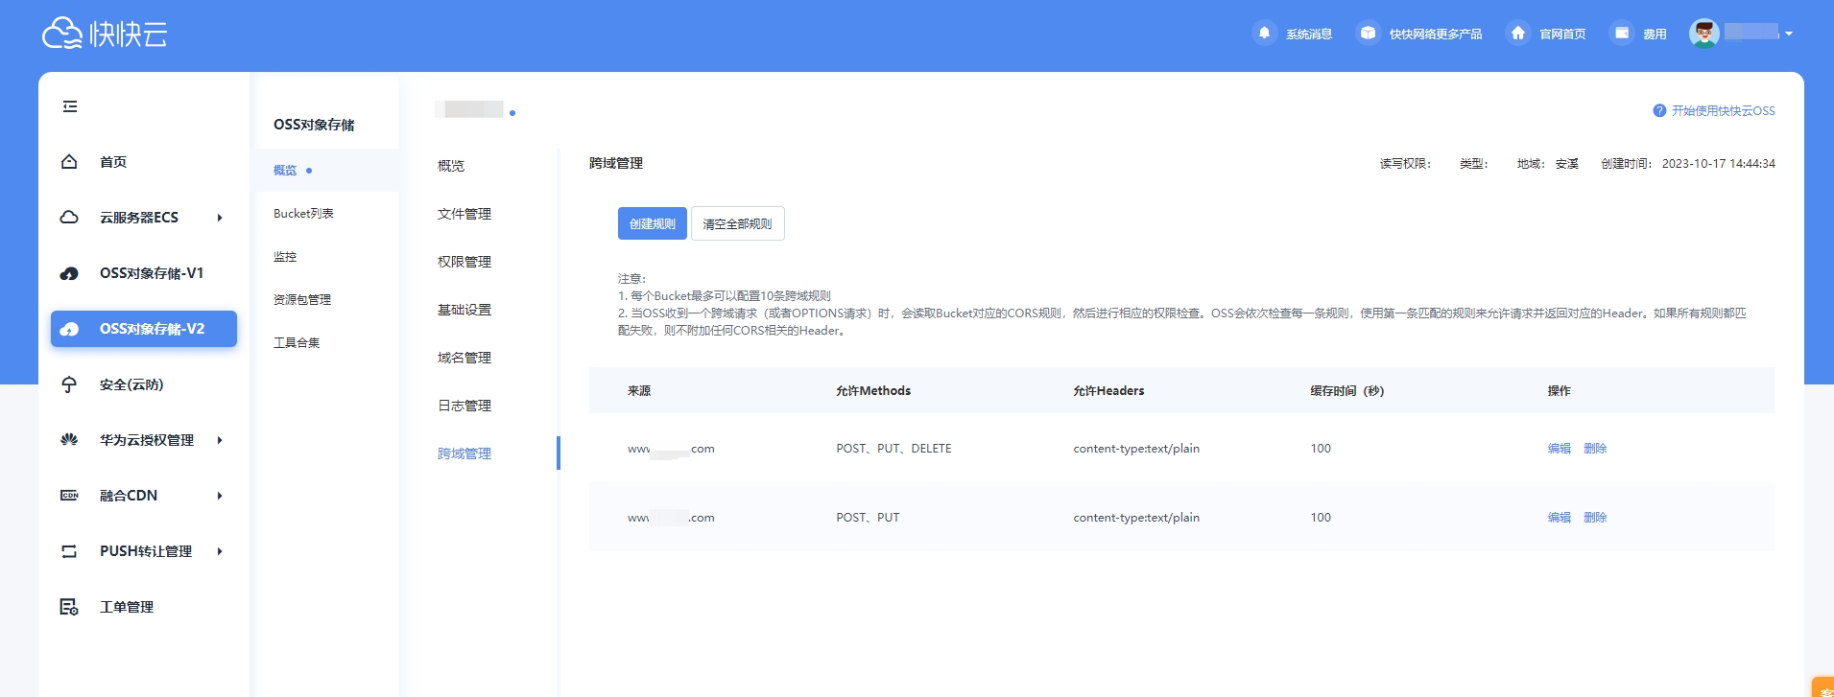
Task: Click the system messages bell icon
Action: pyautogui.click(x=1264, y=33)
